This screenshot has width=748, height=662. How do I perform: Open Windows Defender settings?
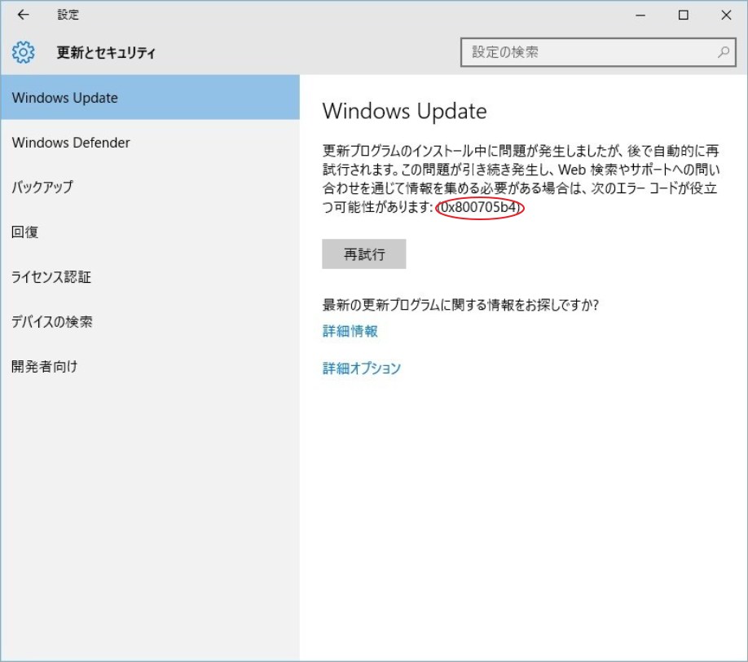click(x=71, y=142)
